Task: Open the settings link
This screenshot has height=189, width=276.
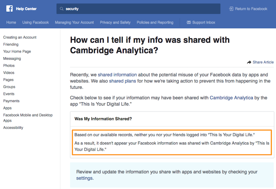Action: [84, 178]
